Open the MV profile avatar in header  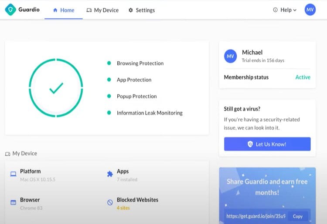[x=310, y=10]
